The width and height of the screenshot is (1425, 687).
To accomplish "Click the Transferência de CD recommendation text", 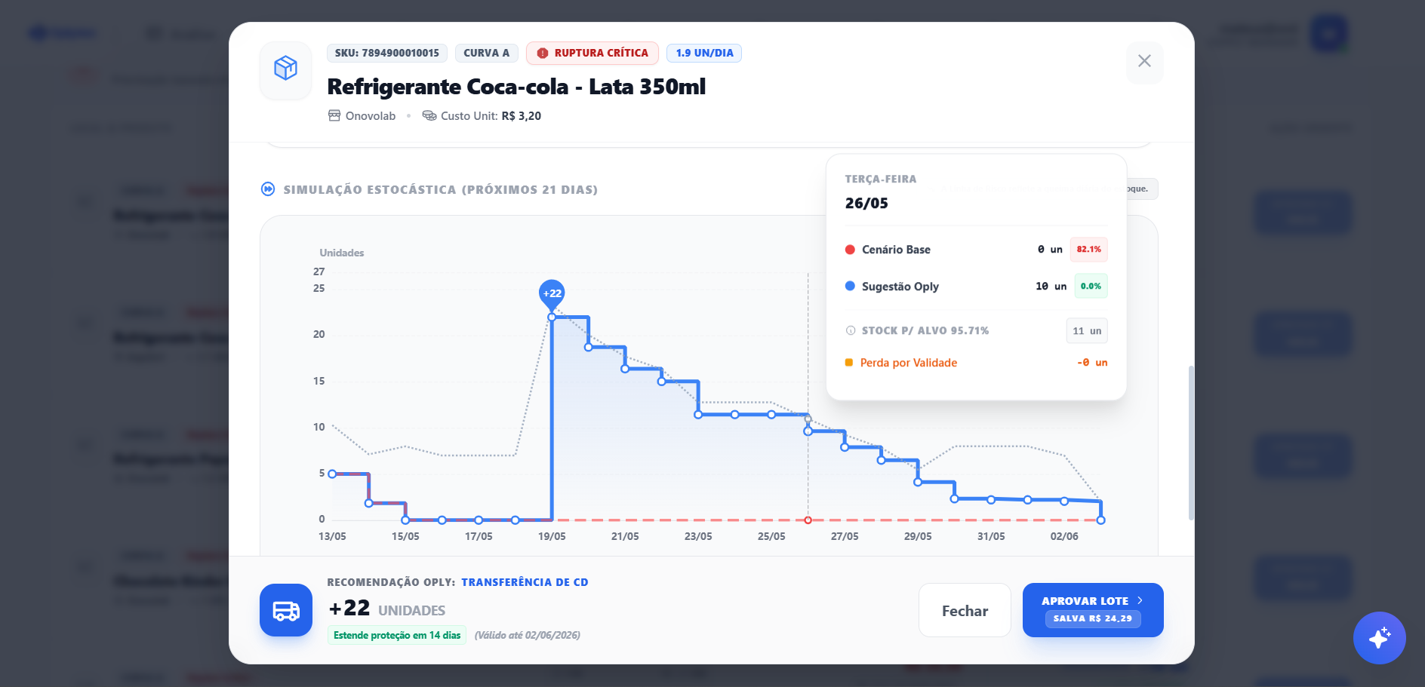I will click(525, 582).
